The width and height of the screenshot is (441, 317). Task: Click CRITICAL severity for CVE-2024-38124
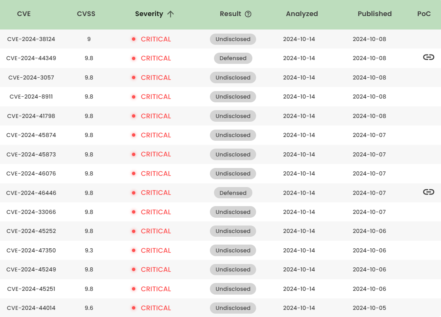click(156, 39)
